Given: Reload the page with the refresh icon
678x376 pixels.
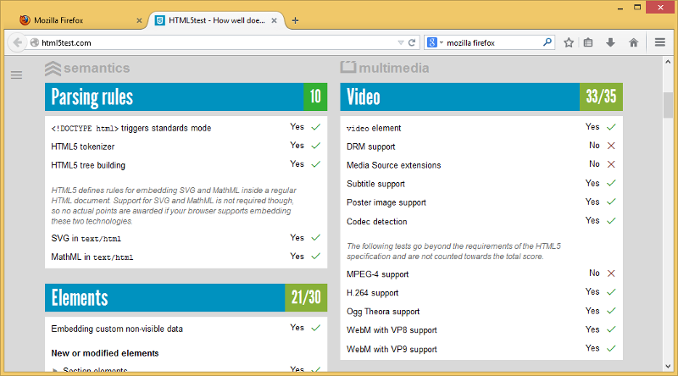Looking at the screenshot, I should (412, 41).
